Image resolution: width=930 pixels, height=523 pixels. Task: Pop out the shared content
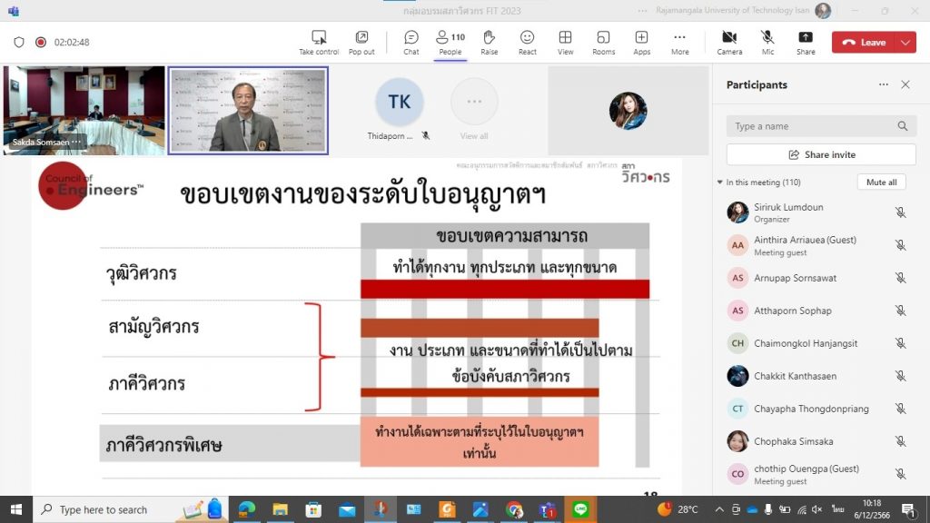pyautogui.click(x=361, y=42)
